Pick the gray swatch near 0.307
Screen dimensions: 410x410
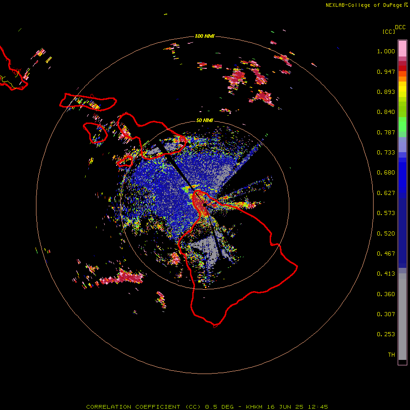(402, 317)
